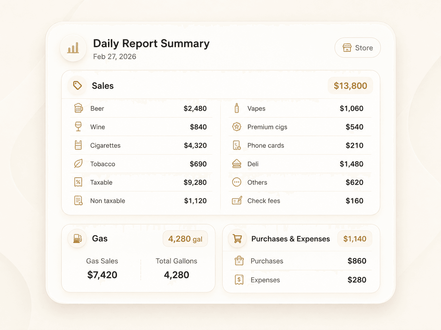Click the Taxable row label
441x330 pixels.
click(101, 182)
